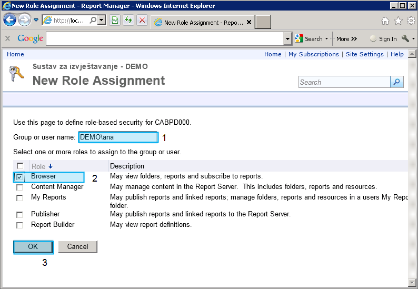
Task: Maximize the Internet Explorer window
Action: tap(403, 6)
